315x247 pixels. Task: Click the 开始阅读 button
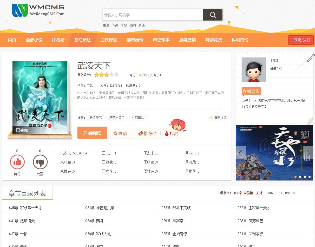92,133
